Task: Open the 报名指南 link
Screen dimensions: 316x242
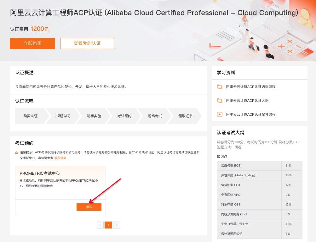Action: point(60,158)
